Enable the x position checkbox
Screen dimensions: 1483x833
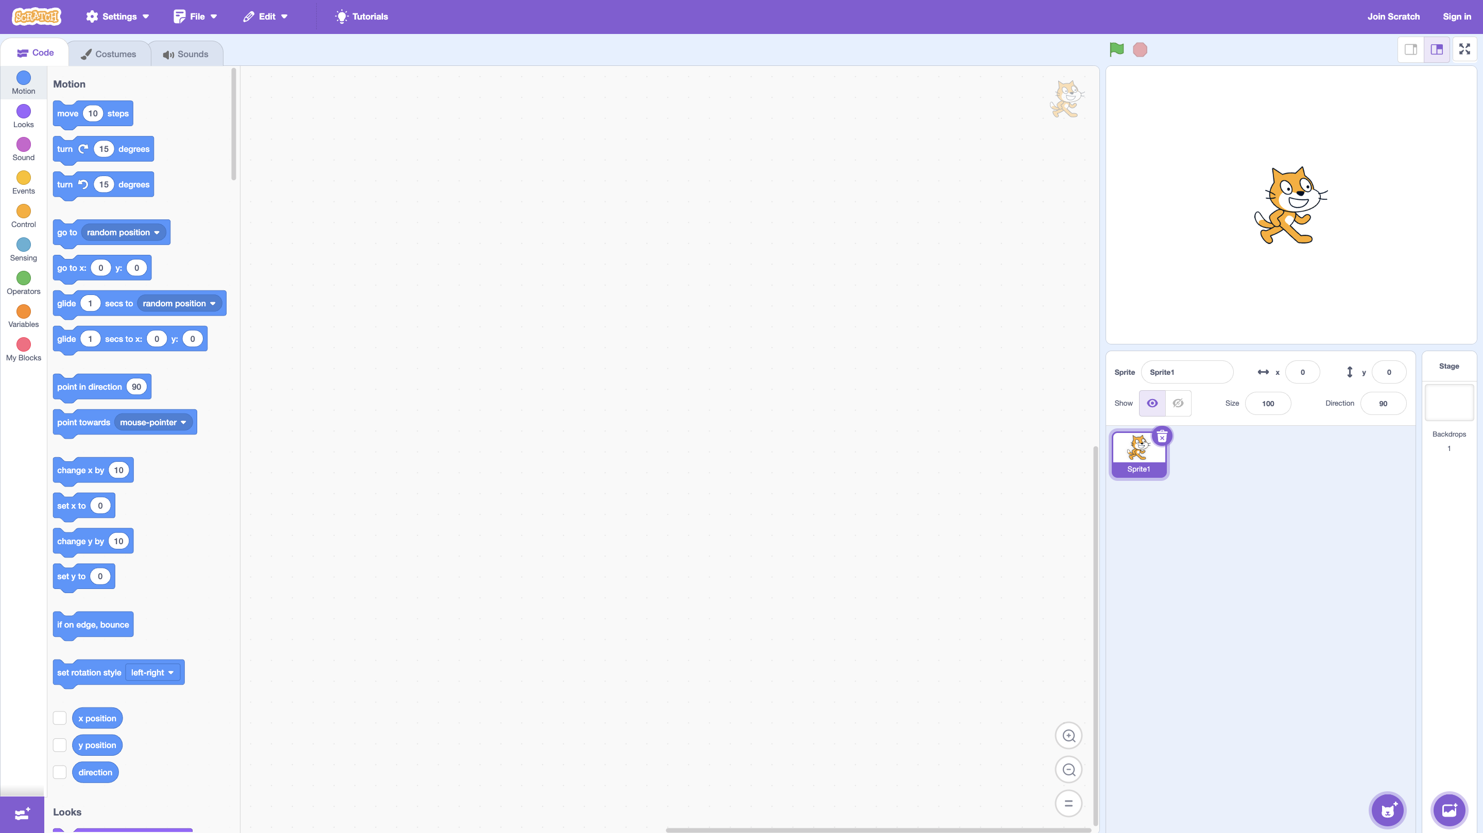point(60,718)
